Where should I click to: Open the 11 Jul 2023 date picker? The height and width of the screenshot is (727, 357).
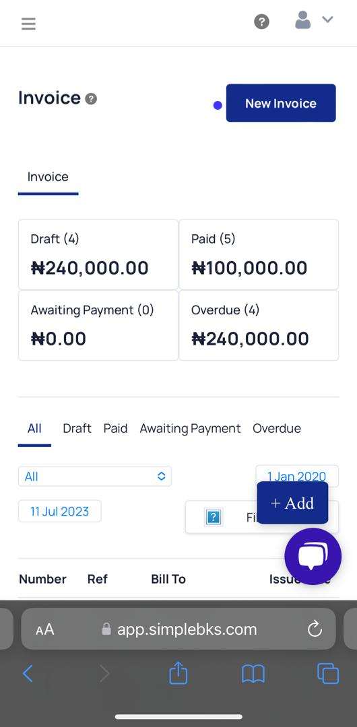click(59, 512)
